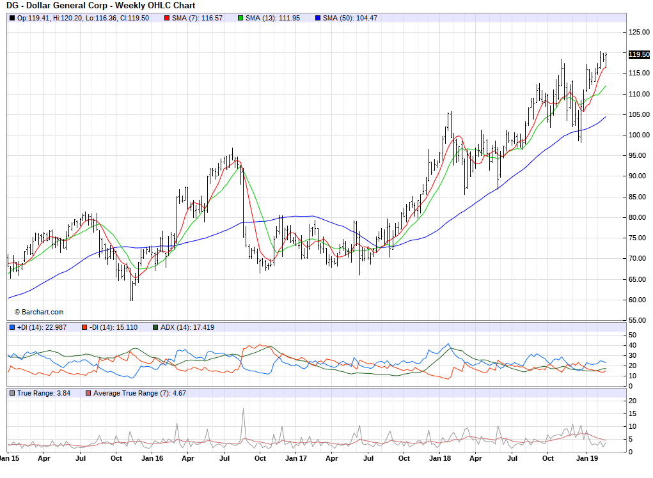Image resolution: width=653 pixels, height=478 pixels.
Task: Click the SMA (50): 104.47 legend text
Action: [350, 18]
